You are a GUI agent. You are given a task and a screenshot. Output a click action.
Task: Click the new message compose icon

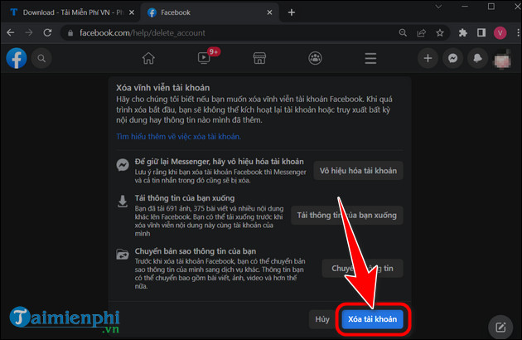click(x=500, y=327)
